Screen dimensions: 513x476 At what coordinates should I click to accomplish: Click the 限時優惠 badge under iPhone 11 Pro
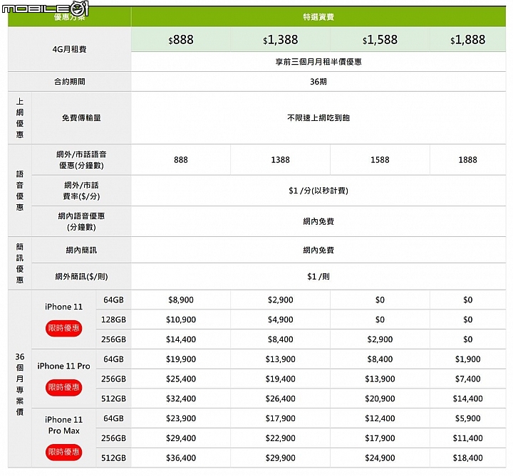coord(63,388)
